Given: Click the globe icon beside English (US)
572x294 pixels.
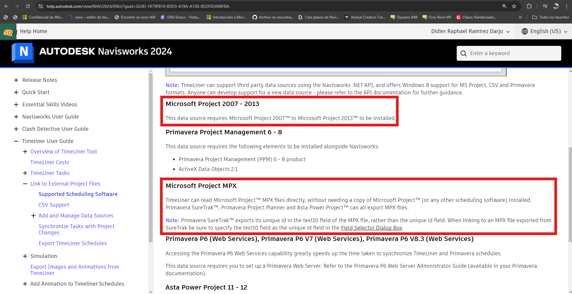Looking at the screenshot, I should click(525, 31).
